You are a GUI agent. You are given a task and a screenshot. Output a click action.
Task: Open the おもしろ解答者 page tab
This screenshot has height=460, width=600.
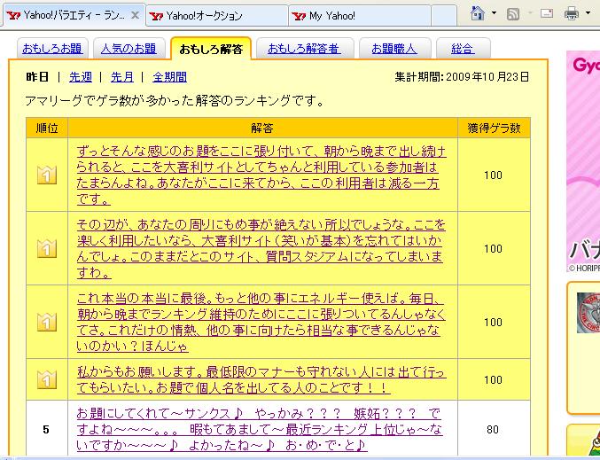(x=305, y=49)
